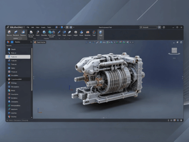Click the first quick-access icon after Tools menu

point(56,27)
